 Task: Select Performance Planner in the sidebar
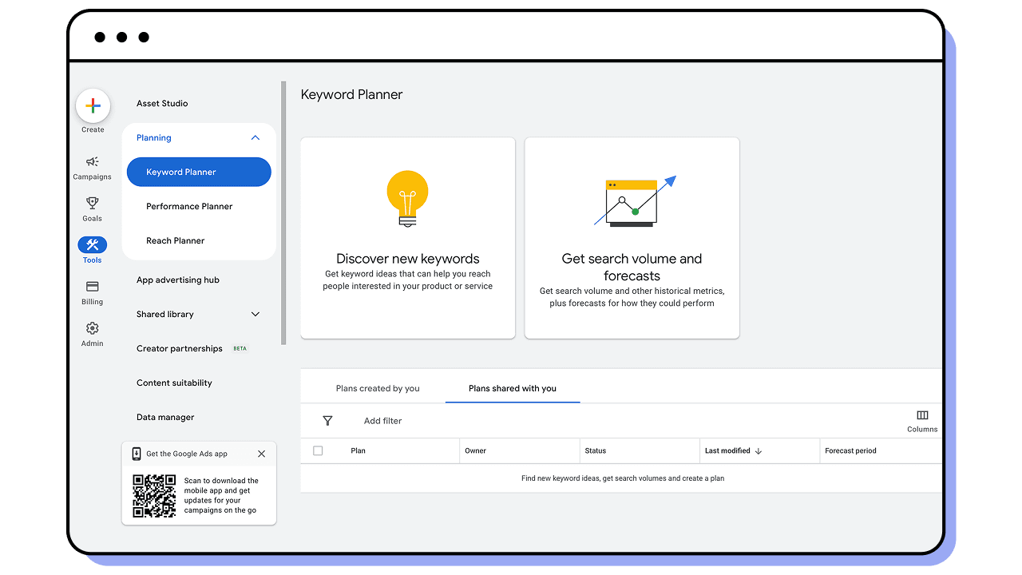189,206
